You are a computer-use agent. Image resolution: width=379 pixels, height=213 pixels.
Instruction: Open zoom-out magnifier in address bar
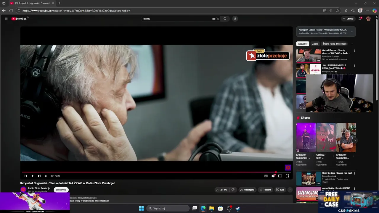[331, 10]
